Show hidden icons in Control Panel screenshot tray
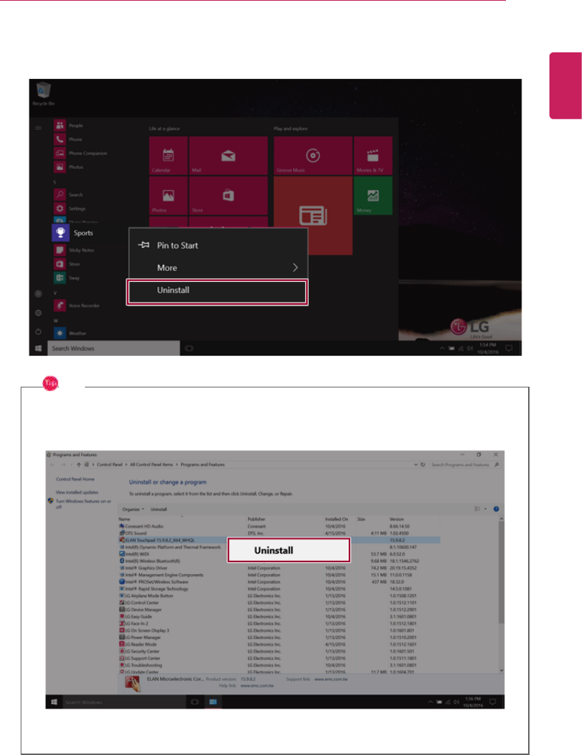582x755 pixels. click(x=431, y=702)
